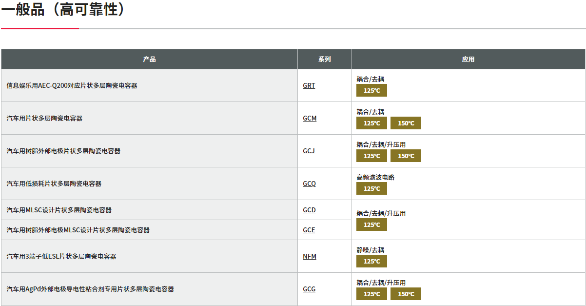Viewport: 586px width, 306px height.
Task: Select the GCE series link
Action: point(309,230)
